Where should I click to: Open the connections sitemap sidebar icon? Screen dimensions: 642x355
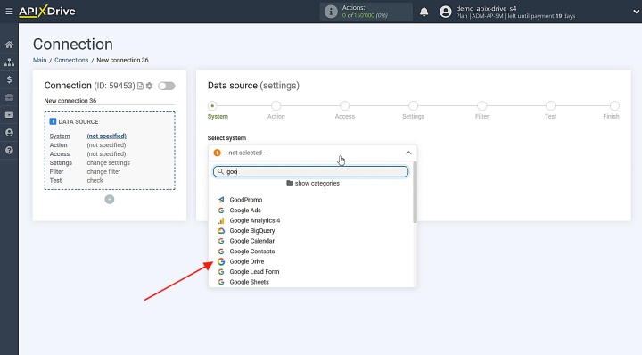click(9, 62)
